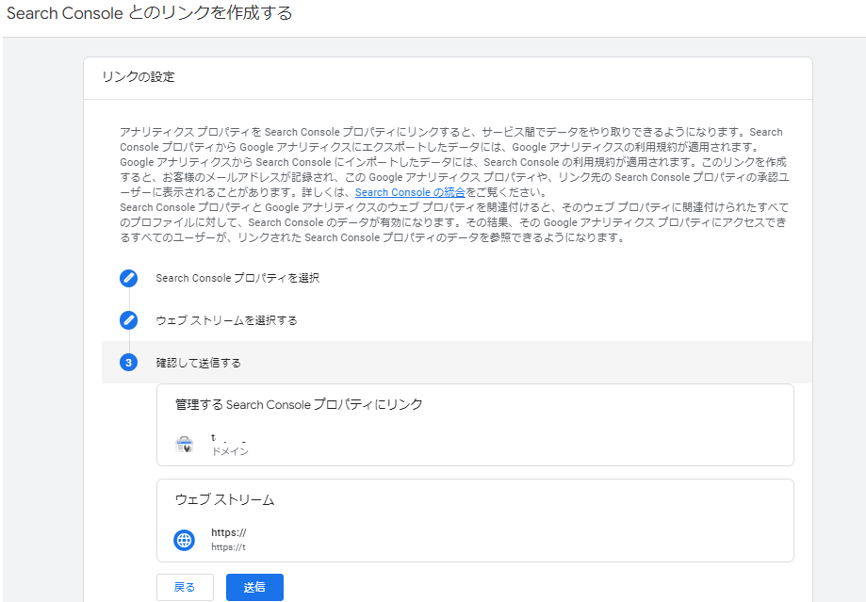Open the Search Console の統合 link
Image resolution: width=866 pixels, height=602 pixels.
(x=410, y=192)
